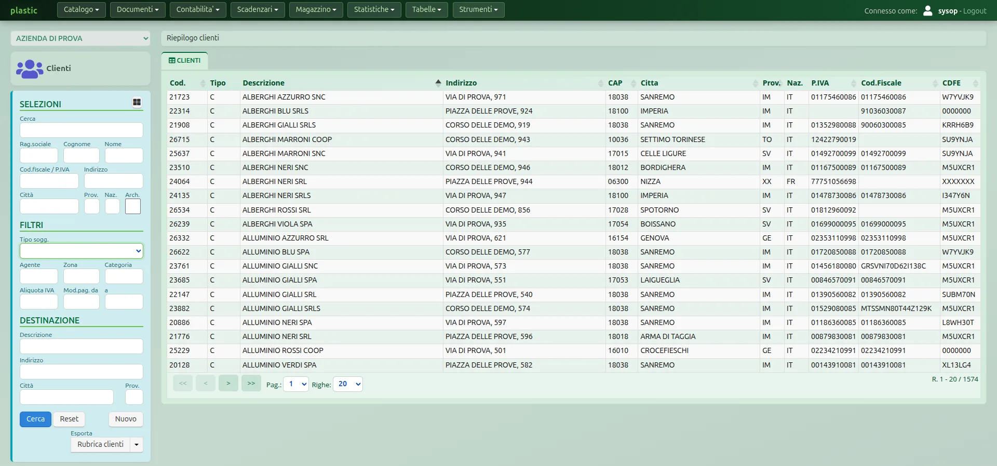997x466 pixels.
Task: Open the Contabilita' menu
Action: 198,10
